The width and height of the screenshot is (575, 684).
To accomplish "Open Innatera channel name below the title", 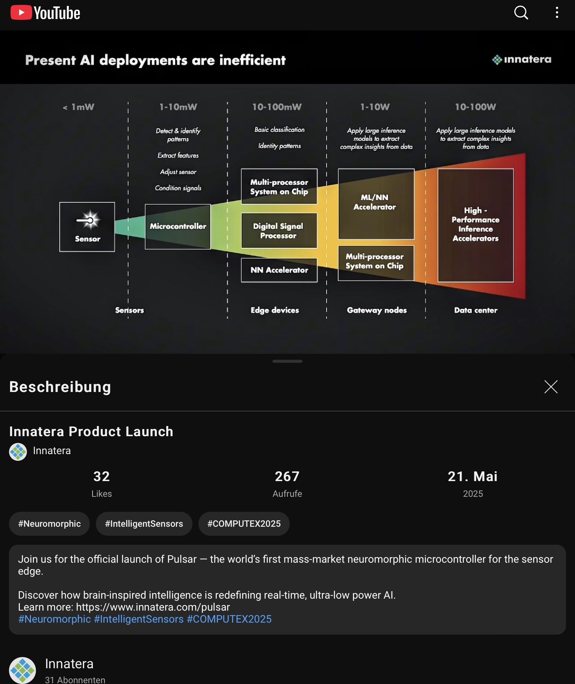I will click(x=52, y=451).
